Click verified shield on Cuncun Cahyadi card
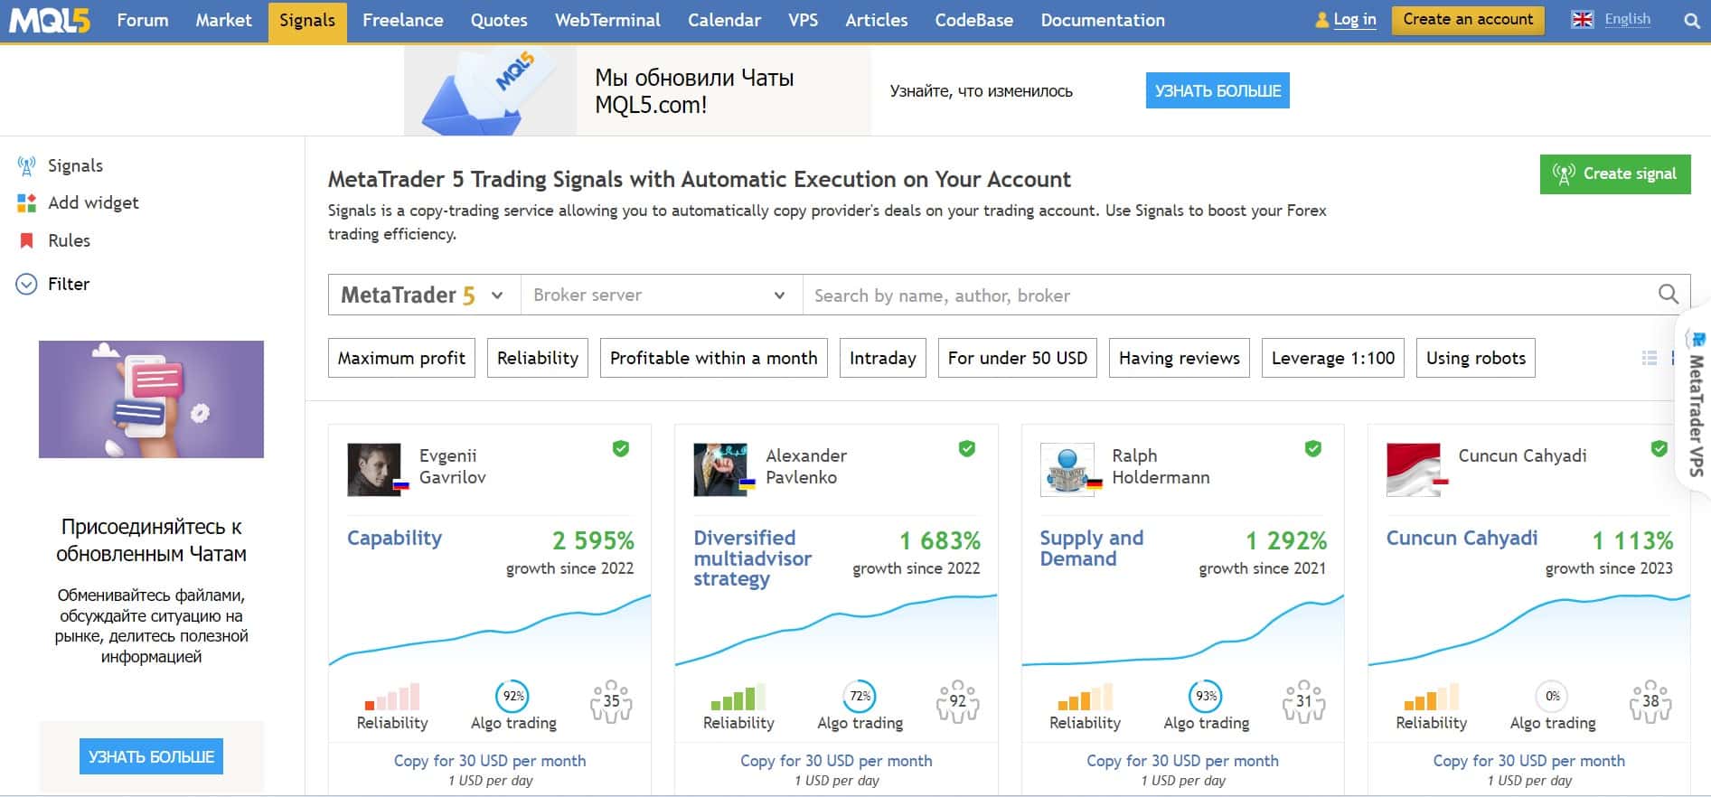The height and width of the screenshot is (797, 1711). 1659,448
